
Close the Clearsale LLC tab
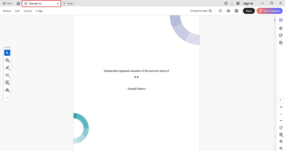click(58, 4)
